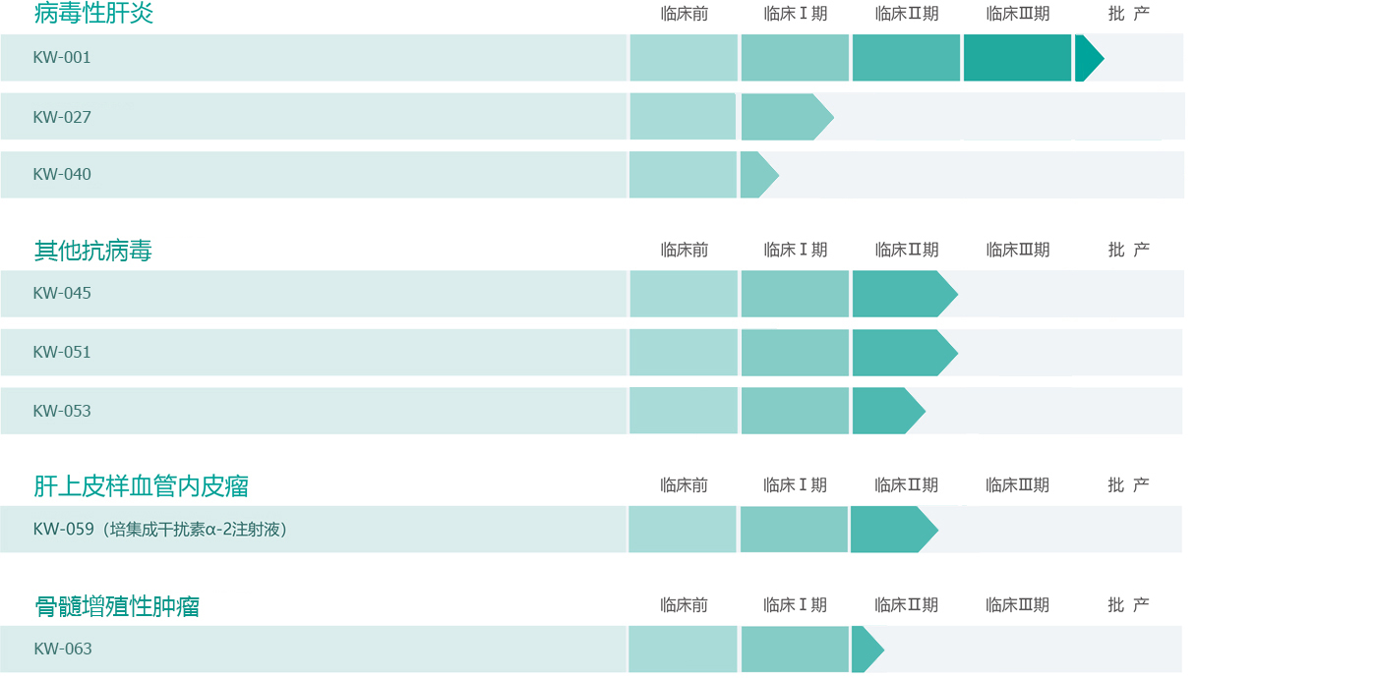This screenshot has height=678, width=1375.
Task: Select 临床Ⅲ期 header under 其他抗病毒
Action: [x=1018, y=250]
